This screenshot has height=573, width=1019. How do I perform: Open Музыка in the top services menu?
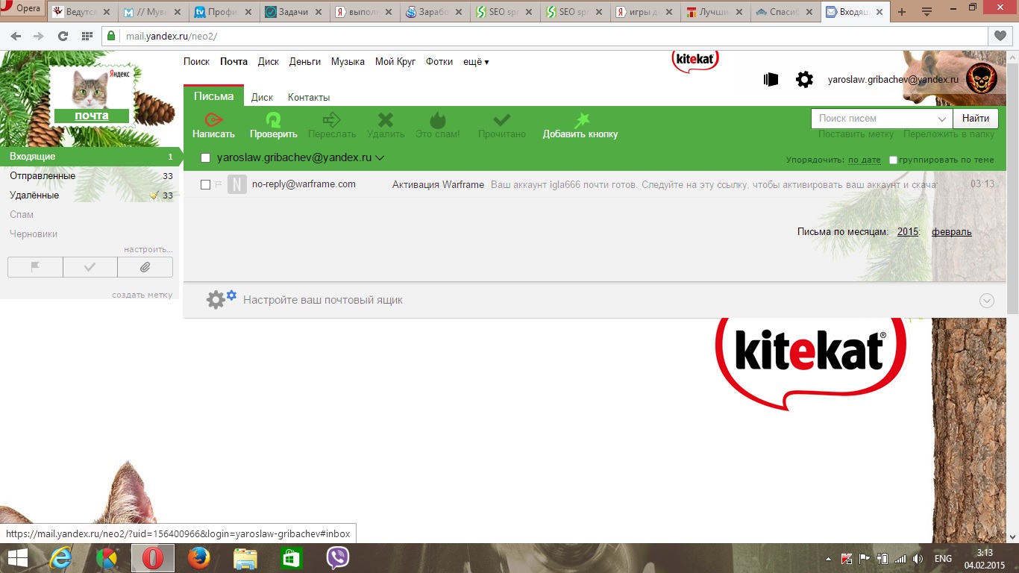pyautogui.click(x=348, y=62)
